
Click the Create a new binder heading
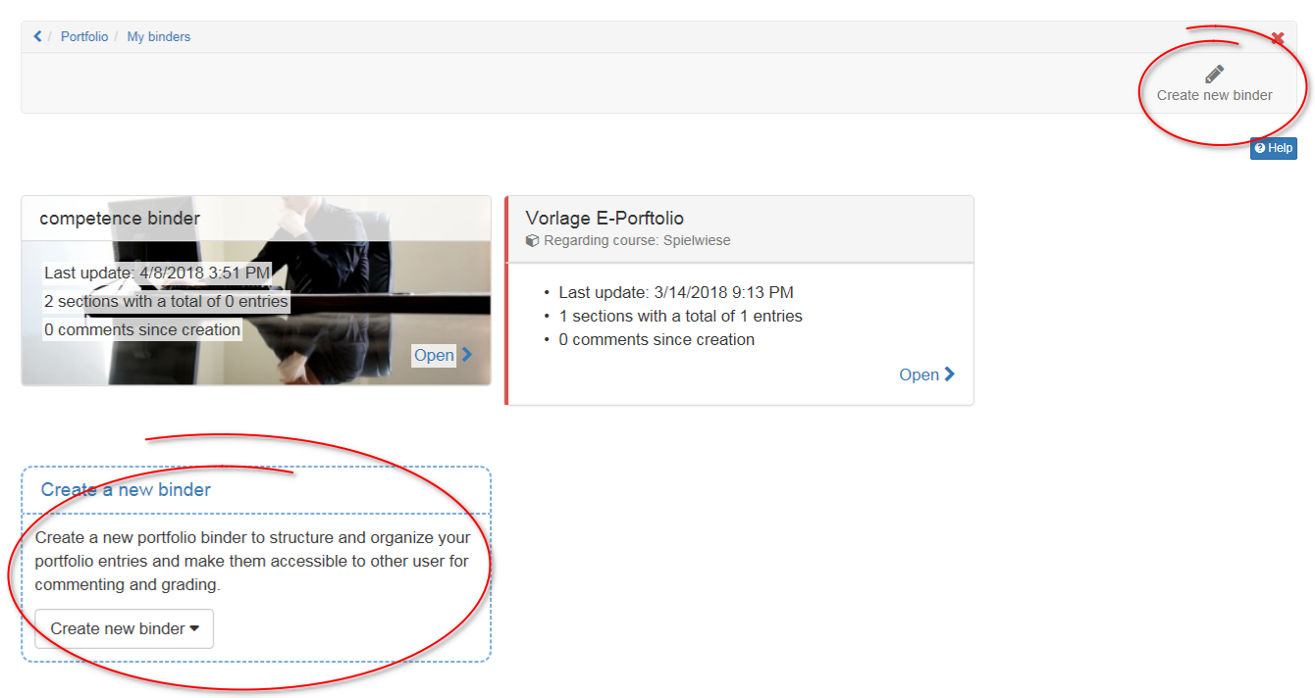pyautogui.click(x=126, y=489)
